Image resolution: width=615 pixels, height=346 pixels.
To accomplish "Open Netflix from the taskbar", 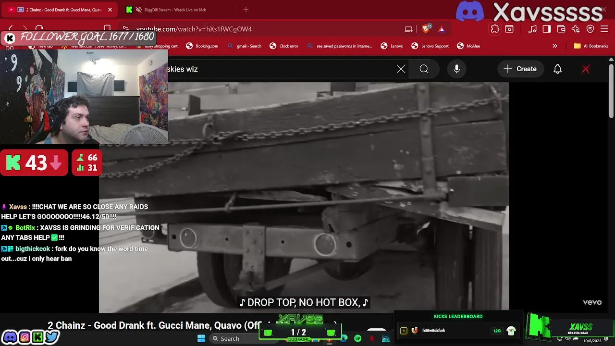I will click(x=371, y=339).
